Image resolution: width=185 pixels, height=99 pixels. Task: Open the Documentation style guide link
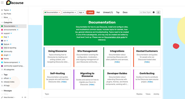point(114,37)
